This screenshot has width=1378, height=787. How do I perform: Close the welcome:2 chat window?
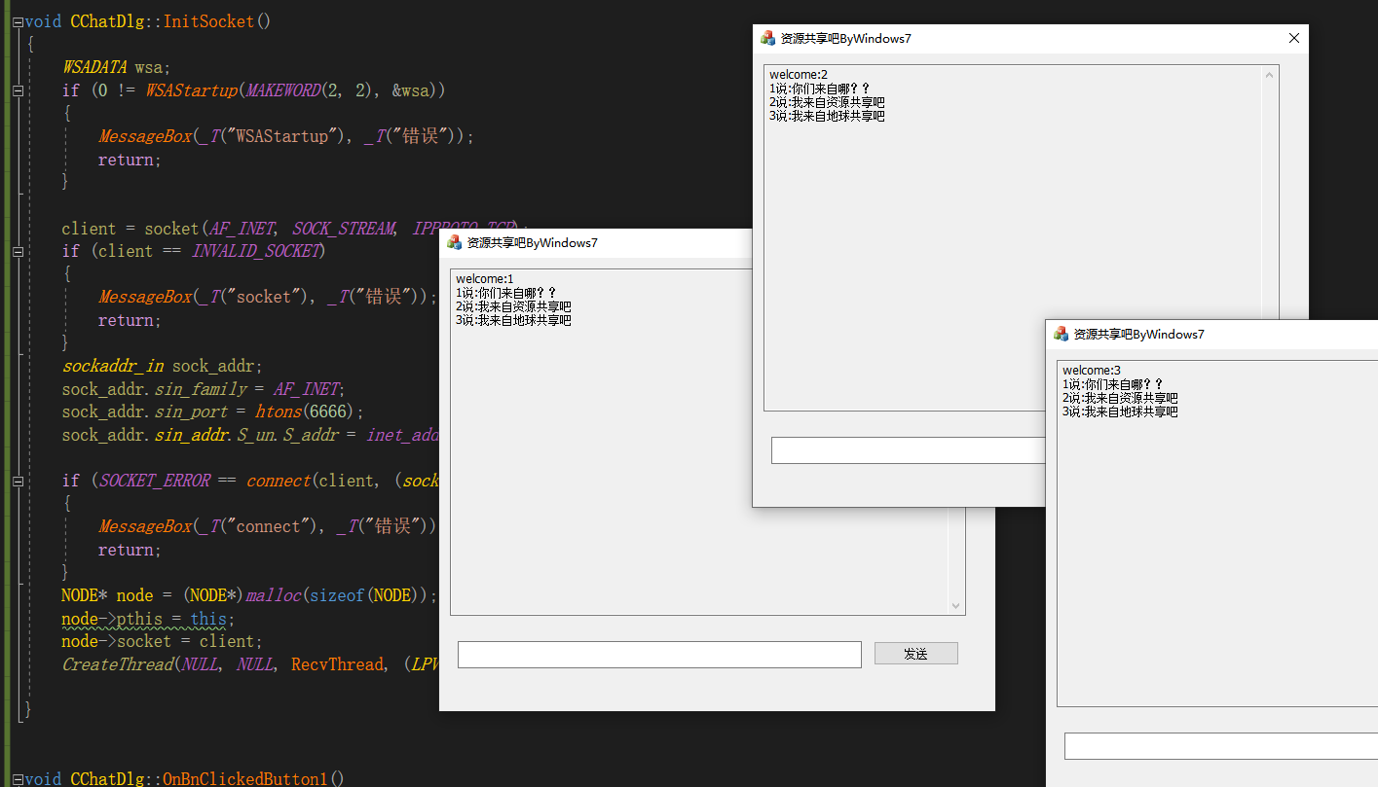pos(1294,38)
